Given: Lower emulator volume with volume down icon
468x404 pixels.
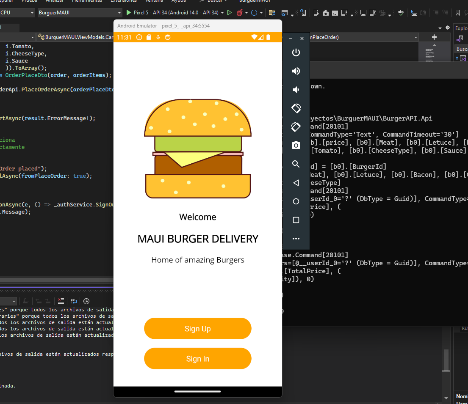Looking at the screenshot, I should [296, 89].
